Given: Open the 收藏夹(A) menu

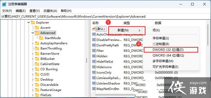Looking at the screenshot, I should [50, 11].
